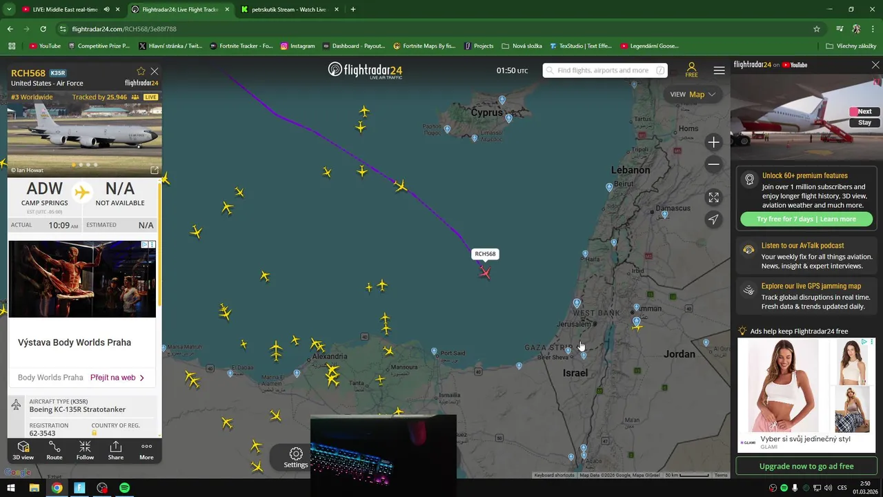Open Všechny záložky bookmarks folder

coord(851,46)
